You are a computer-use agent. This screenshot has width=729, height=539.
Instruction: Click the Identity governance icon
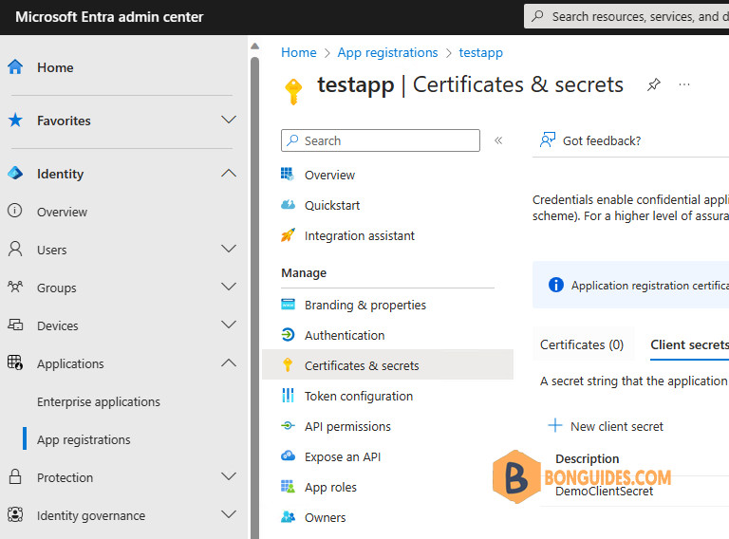tap(15, 514)
